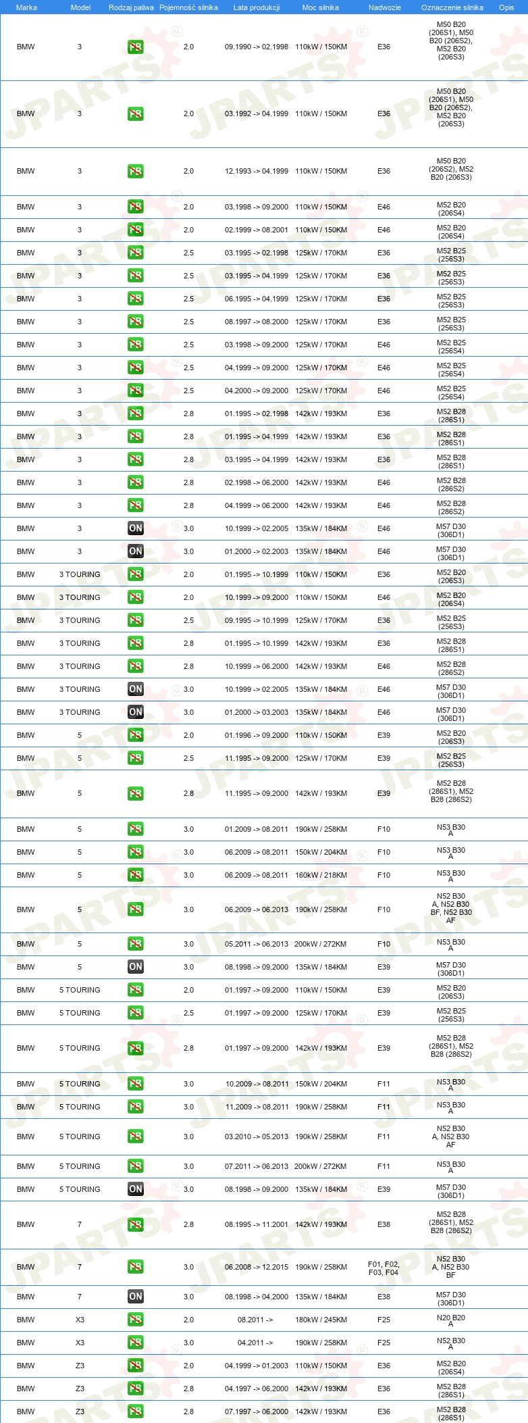Click the PB fuel icon in the 160kW / 218KM row
Screen dimensions: 528x1423
click(x=136, y=876)
